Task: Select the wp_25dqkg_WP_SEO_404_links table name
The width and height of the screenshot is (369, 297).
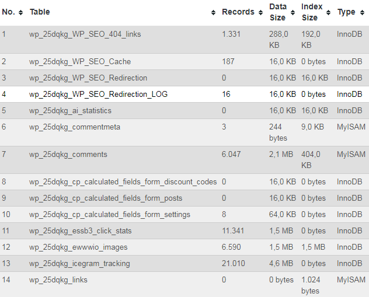Action: pos(85,34)
